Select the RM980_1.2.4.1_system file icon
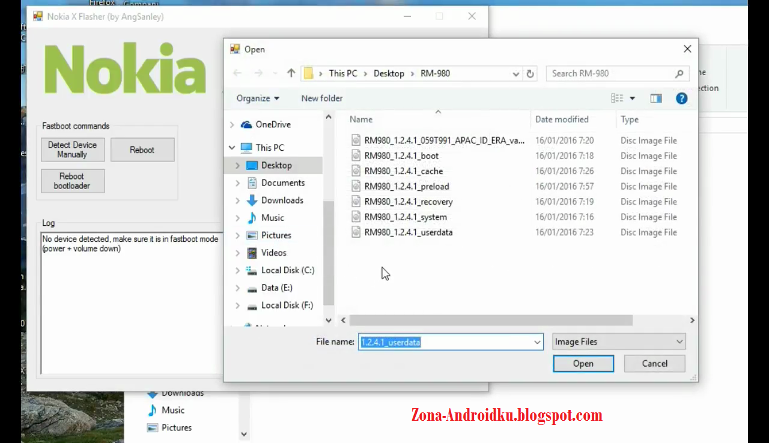Image resolution: width=769 pixels, height=443 pixels. point(356,217)
